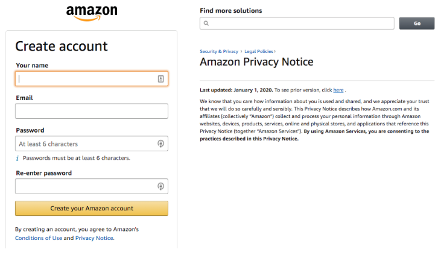The image size is (441, 255).
Task: Click the 'here' link for prior version
Action: click(x=338, y=90)
